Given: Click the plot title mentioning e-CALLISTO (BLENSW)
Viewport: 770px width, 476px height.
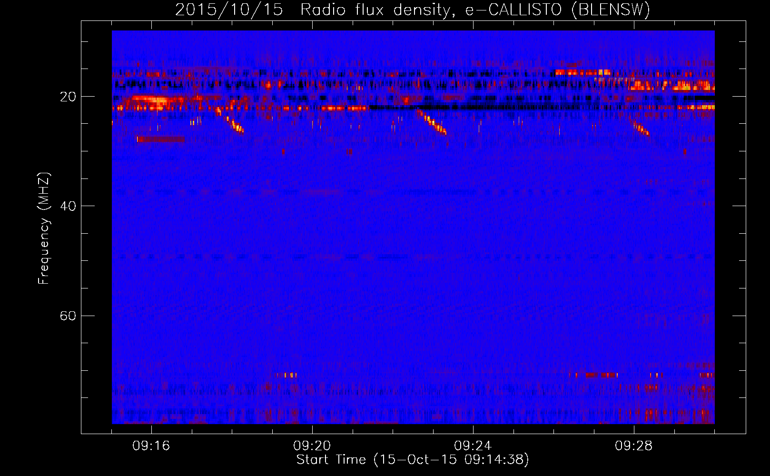Looking at the screenshot, I should (x=413, y=10).
